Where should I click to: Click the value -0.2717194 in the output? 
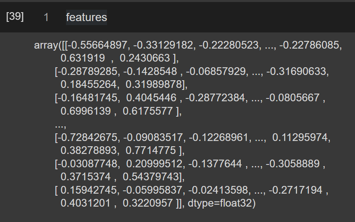pyautogui.click(x=296, y=190)
